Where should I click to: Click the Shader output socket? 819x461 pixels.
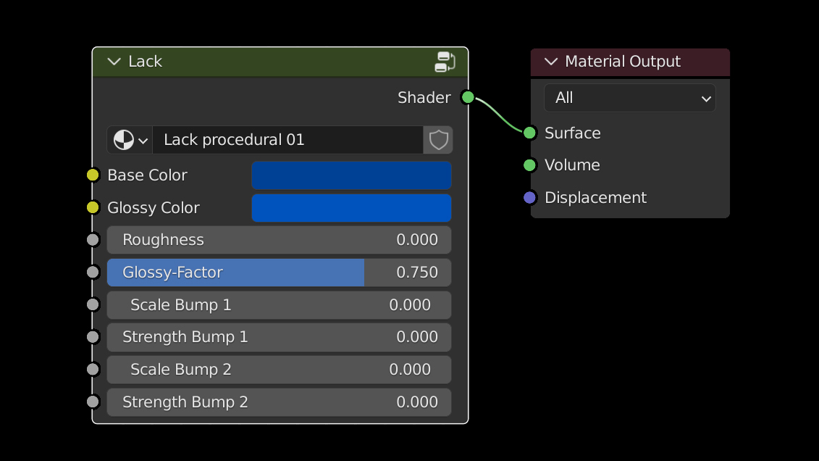(468, 97)
